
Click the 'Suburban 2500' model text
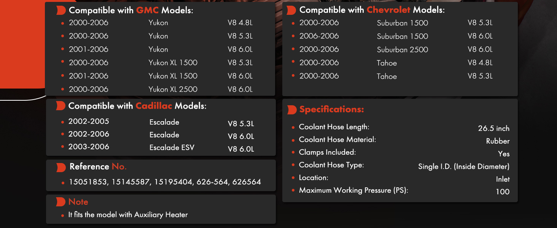403,50
